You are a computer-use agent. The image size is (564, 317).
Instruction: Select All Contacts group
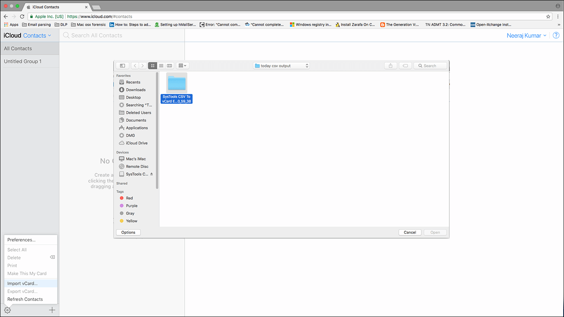[30, 48]
